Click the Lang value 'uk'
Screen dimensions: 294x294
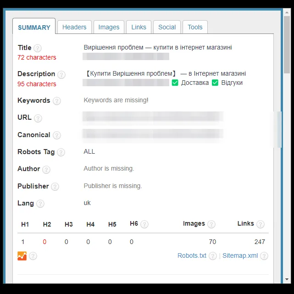[x=87, y=203]
